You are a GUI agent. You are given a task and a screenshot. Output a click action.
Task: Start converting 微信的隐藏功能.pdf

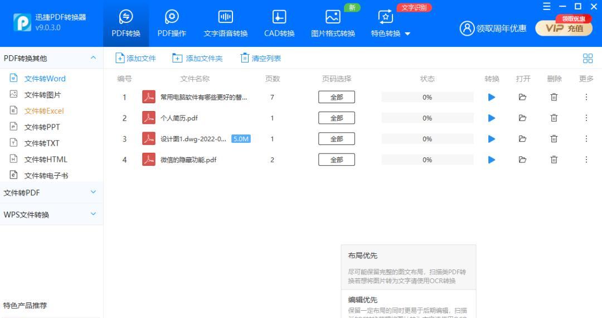point(492,160)
